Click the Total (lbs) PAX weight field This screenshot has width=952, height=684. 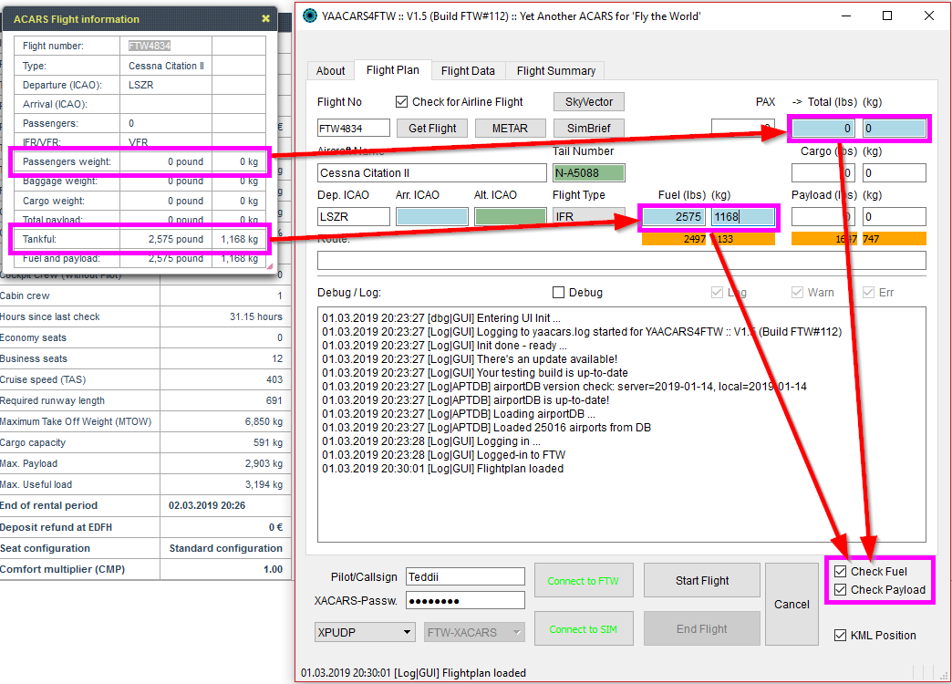(x=823, y=129)
